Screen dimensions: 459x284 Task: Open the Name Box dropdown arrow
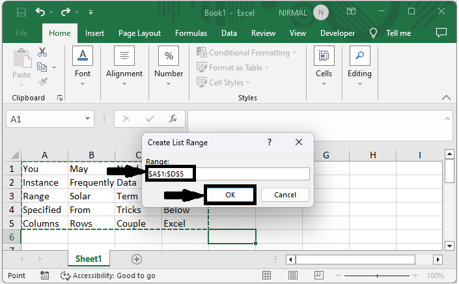pos(87,119)
